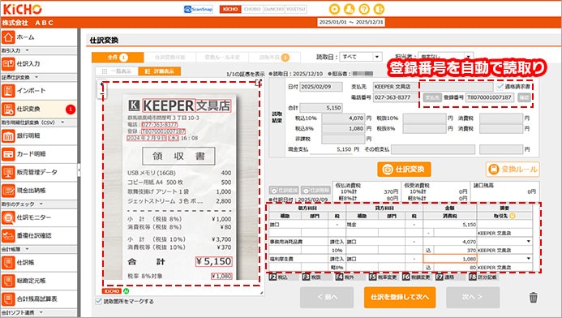Open 銀行明細 bank statements

click(x=38, y=135)
